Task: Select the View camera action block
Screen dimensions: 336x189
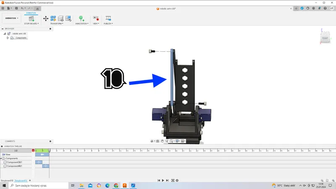Action: pyautogui.click(x=42, y=154)
